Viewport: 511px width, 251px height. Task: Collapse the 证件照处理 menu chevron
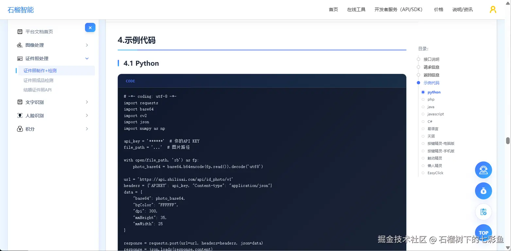click(x=87, y=59)
